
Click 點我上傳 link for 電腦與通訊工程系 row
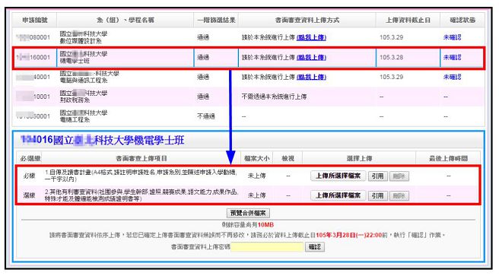pos(311,77)
